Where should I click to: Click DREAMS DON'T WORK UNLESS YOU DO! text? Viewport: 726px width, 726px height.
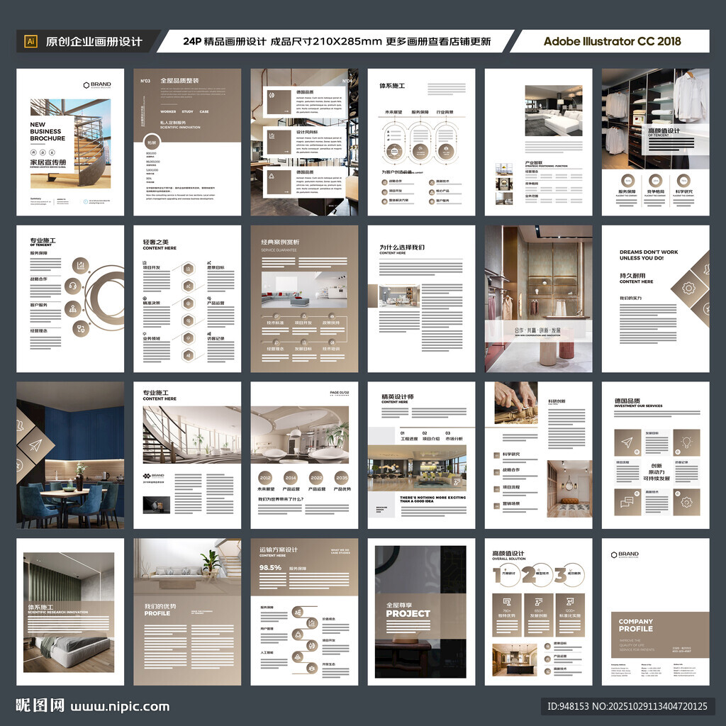pyautogui.click(x=649, y=255)
